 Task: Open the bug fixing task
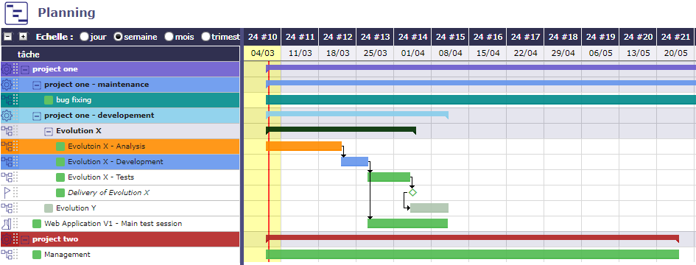point(74,100)
